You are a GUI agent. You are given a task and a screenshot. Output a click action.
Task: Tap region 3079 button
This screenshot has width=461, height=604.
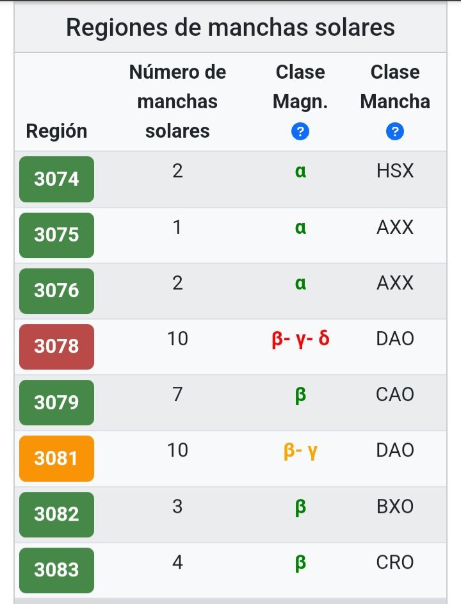[x=56, y=402]
